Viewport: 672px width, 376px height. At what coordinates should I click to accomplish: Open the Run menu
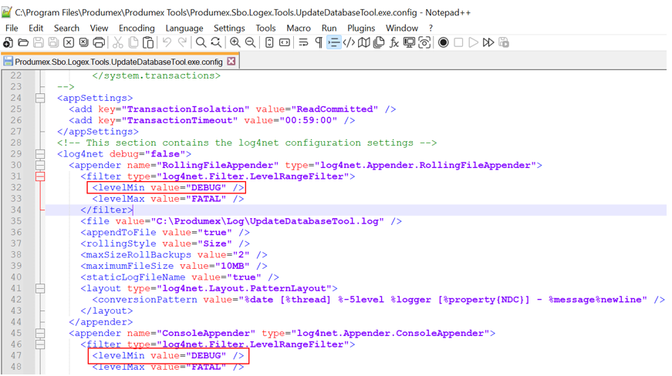329,29
